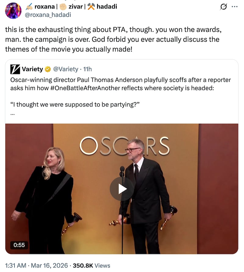The image size is (244, 272).
Task: Click the Variety logo avatar
Action: click(15, 69)
